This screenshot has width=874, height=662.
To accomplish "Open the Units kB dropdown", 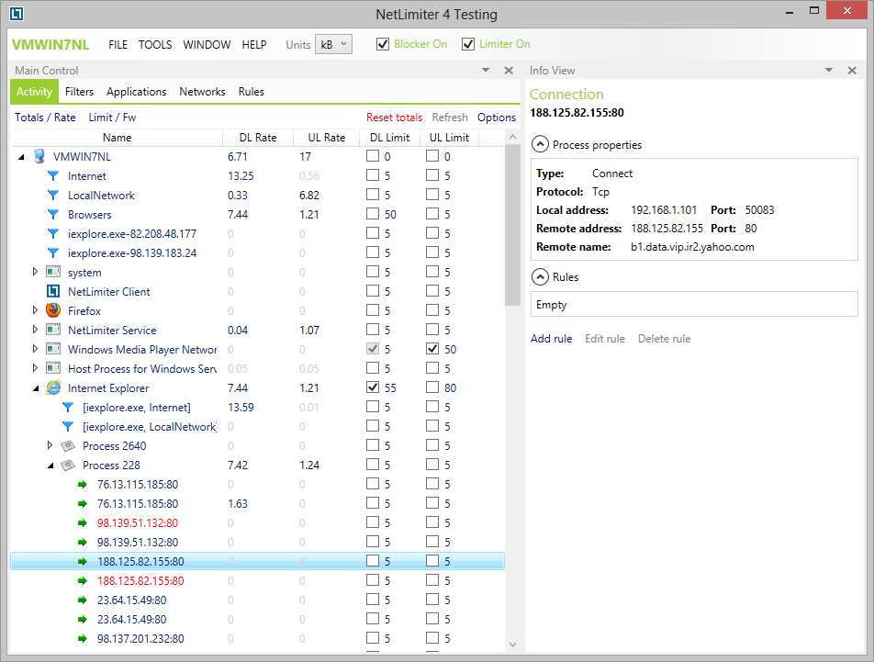I will coord(334,44).
